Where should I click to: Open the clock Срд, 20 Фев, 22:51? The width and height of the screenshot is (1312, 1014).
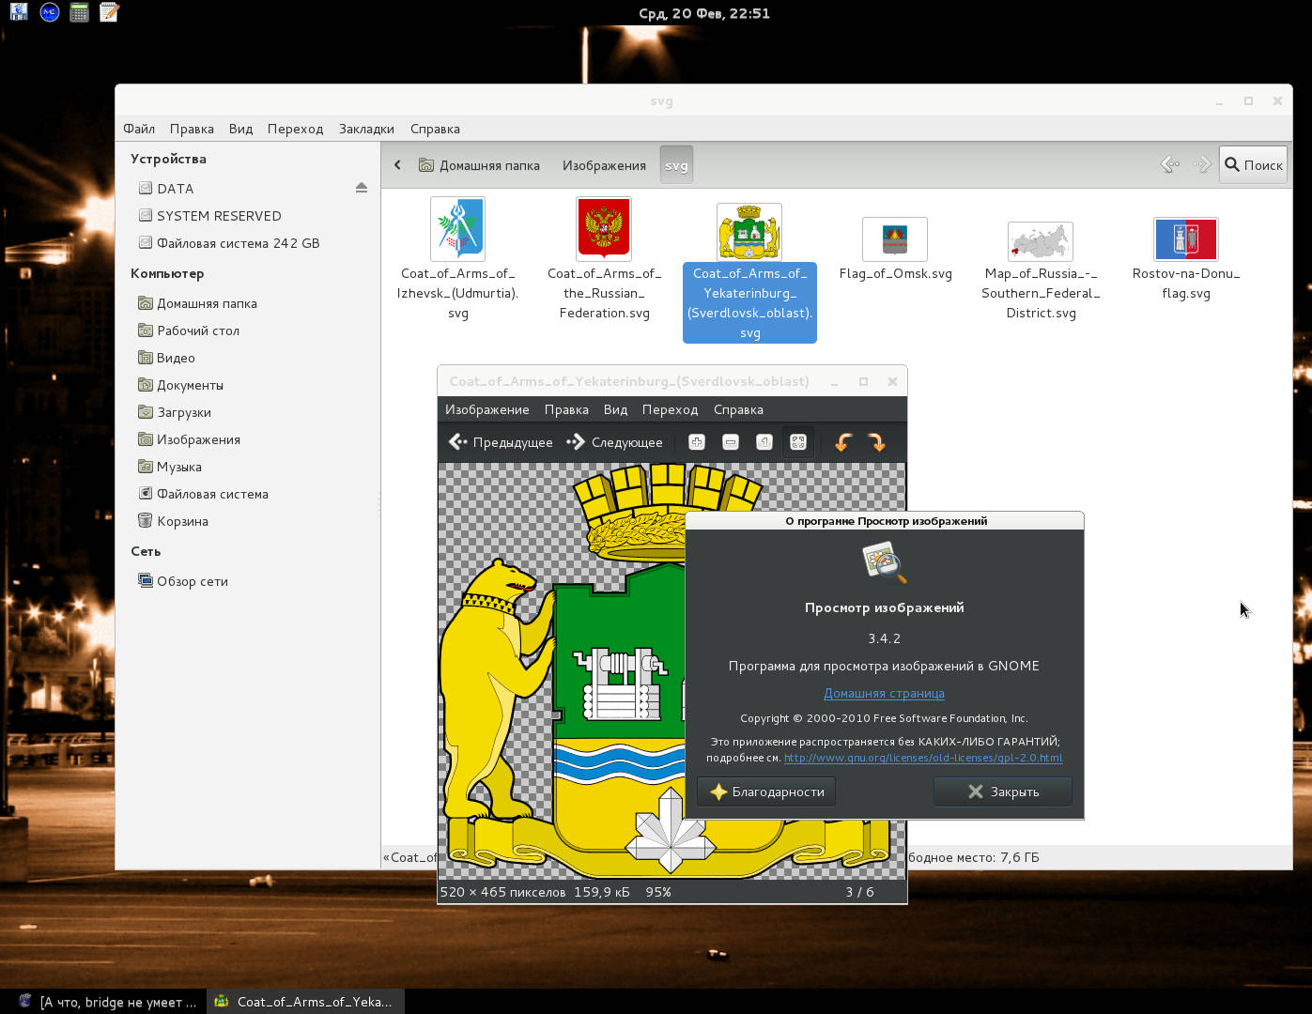point(704,13)
